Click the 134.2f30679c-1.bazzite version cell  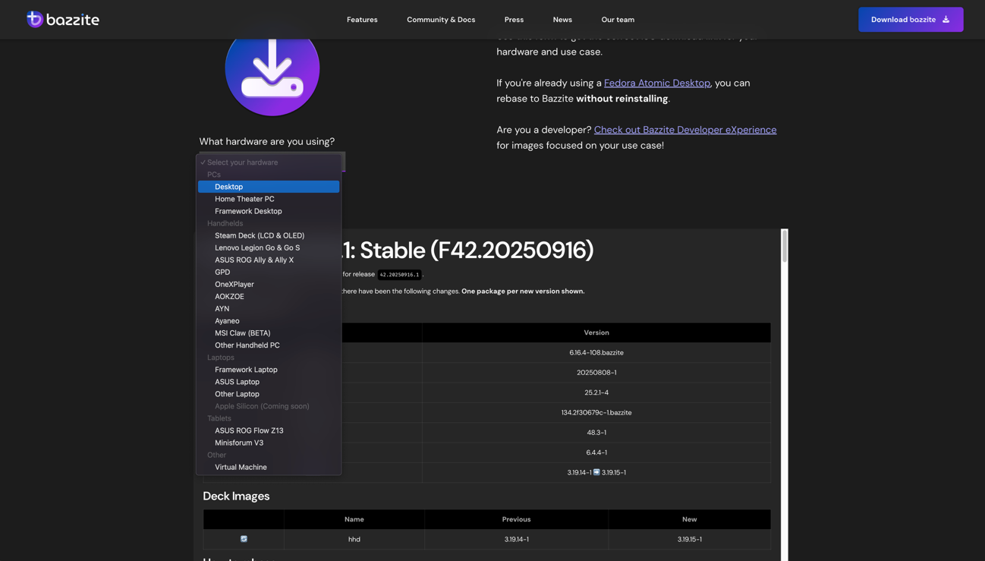pos(596,412)
